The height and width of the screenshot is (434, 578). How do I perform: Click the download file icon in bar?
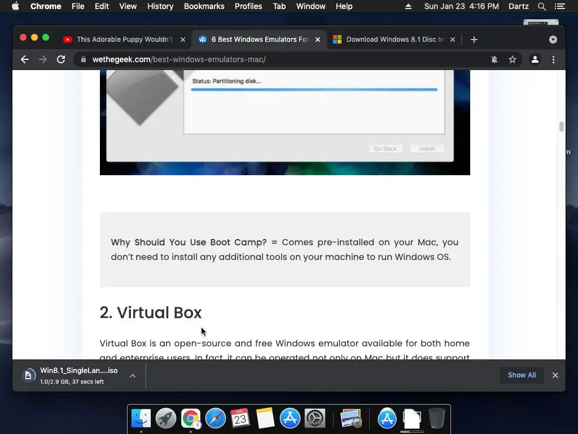click(28, 376)
